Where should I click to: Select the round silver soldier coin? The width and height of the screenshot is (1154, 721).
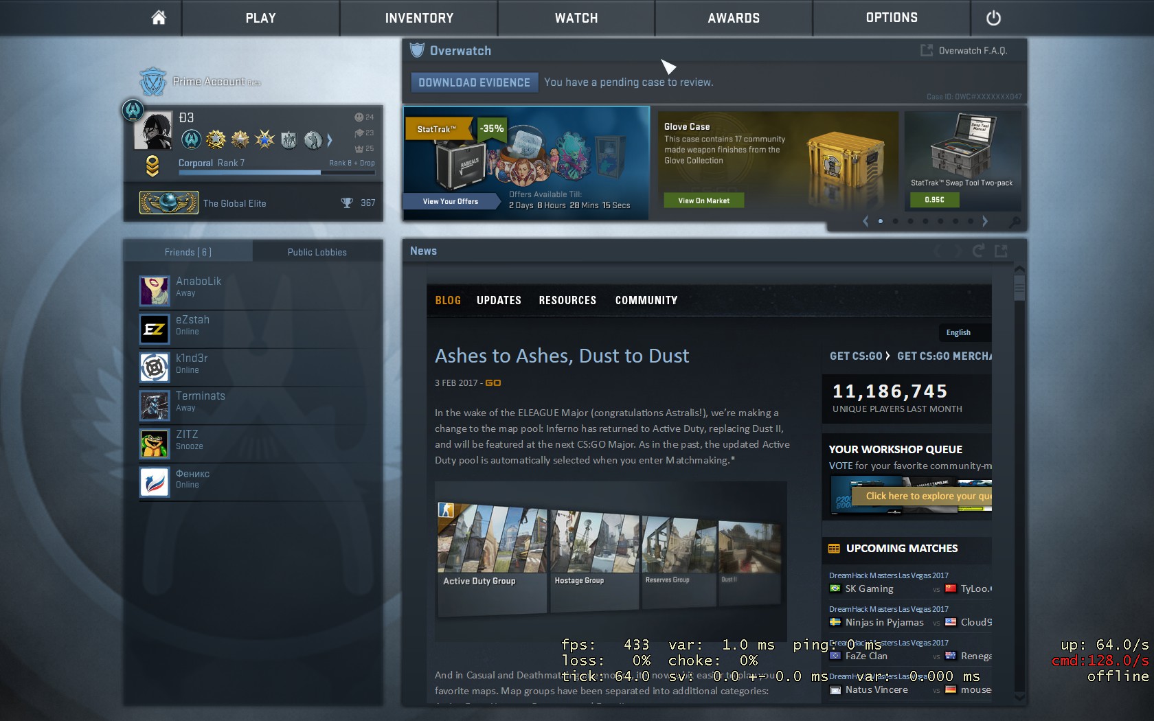(x=313, y=140)
